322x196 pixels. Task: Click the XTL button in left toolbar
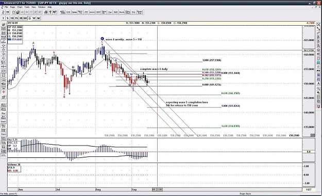[4, 155]
